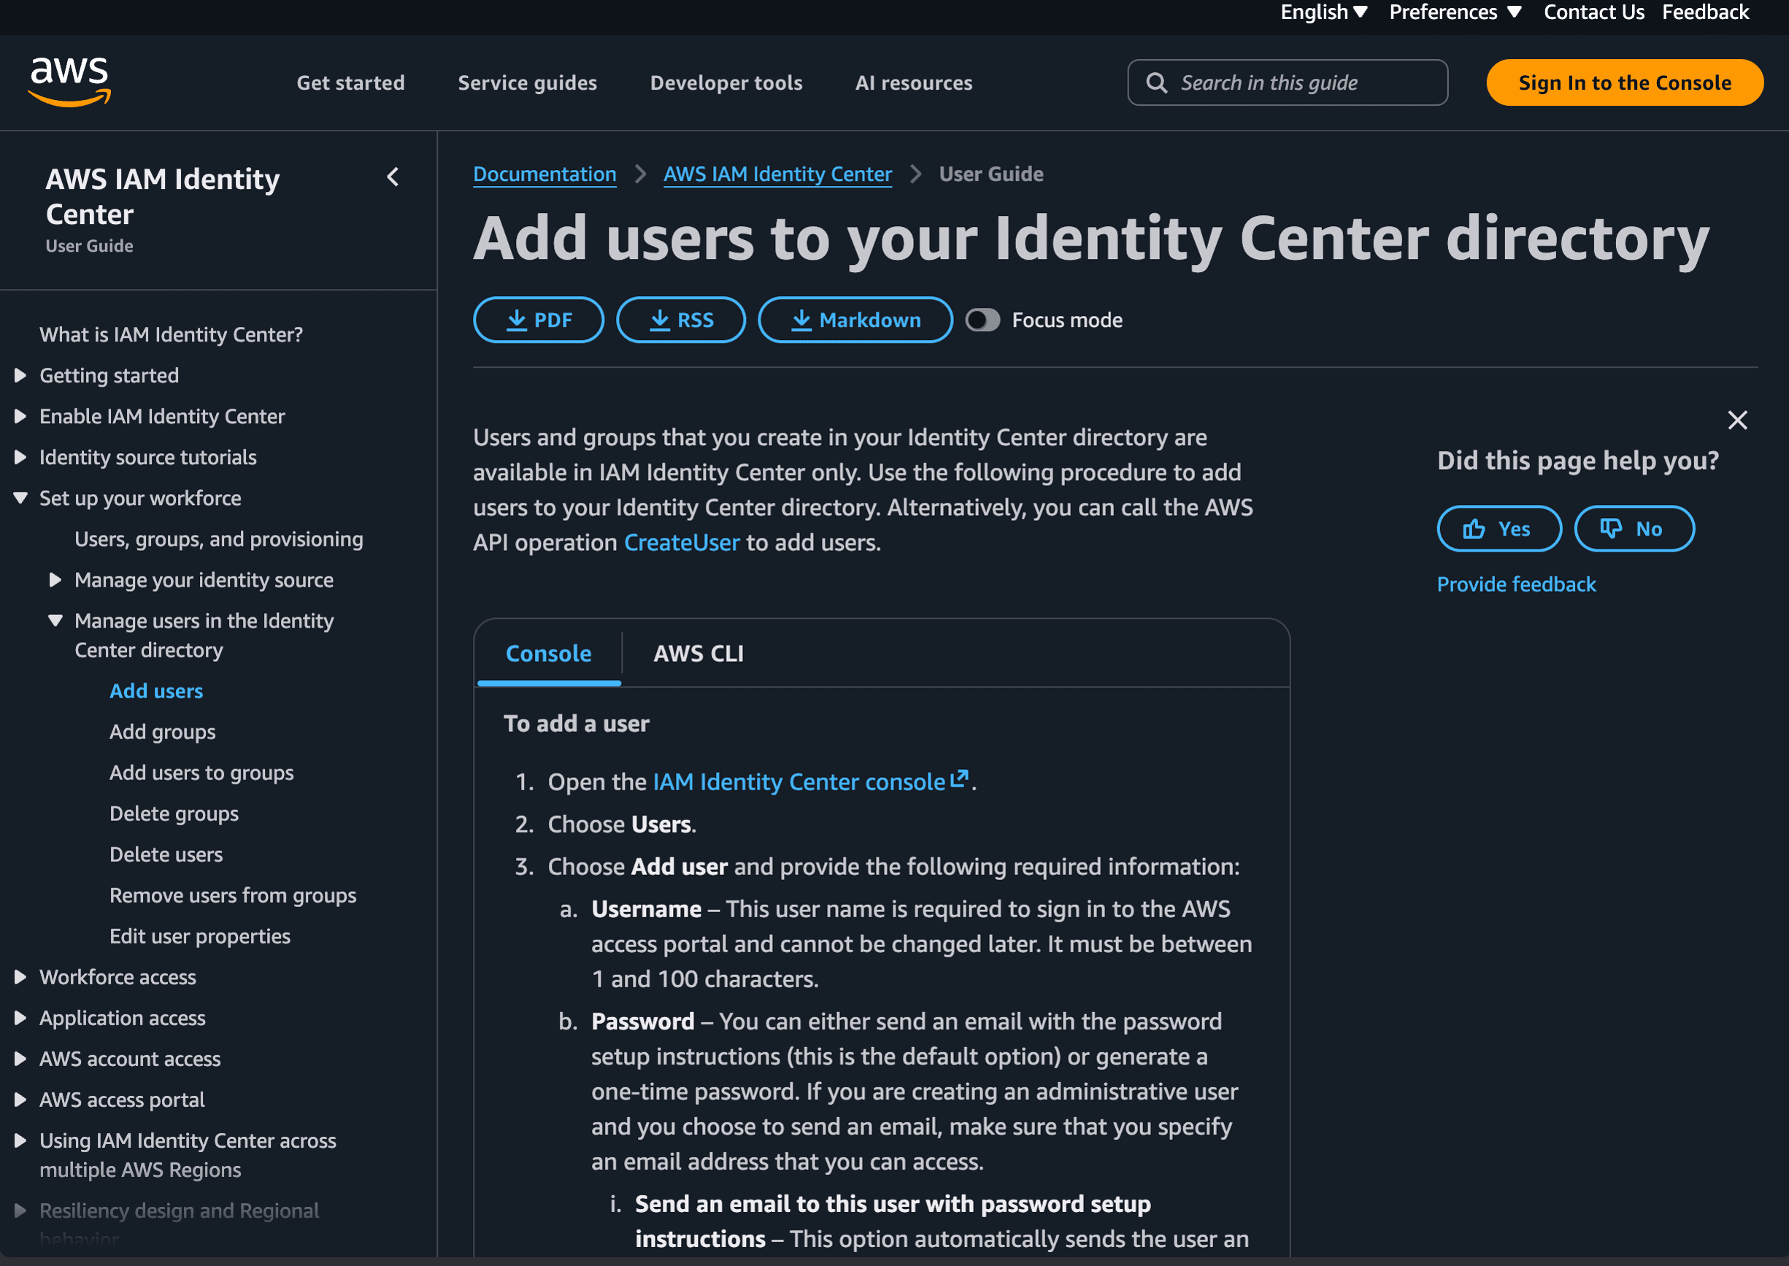The width and height of the screenshot is (1789, 1266).
Task: Switch to the Console tab
Action: tap(548, 653)
